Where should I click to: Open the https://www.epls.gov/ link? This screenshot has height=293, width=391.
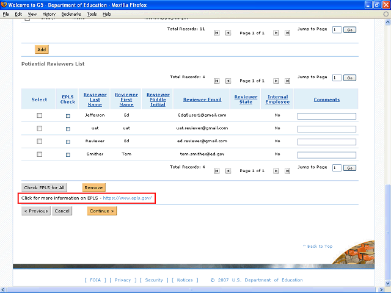(x=127, y=198)
